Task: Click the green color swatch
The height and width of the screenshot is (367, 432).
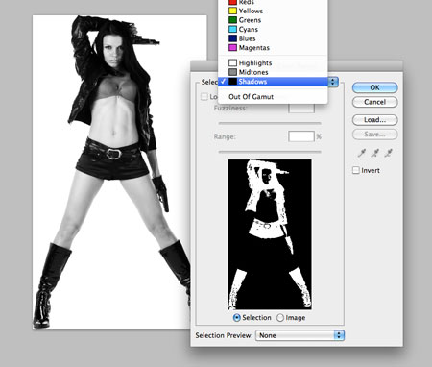Action: pos(232,20)
